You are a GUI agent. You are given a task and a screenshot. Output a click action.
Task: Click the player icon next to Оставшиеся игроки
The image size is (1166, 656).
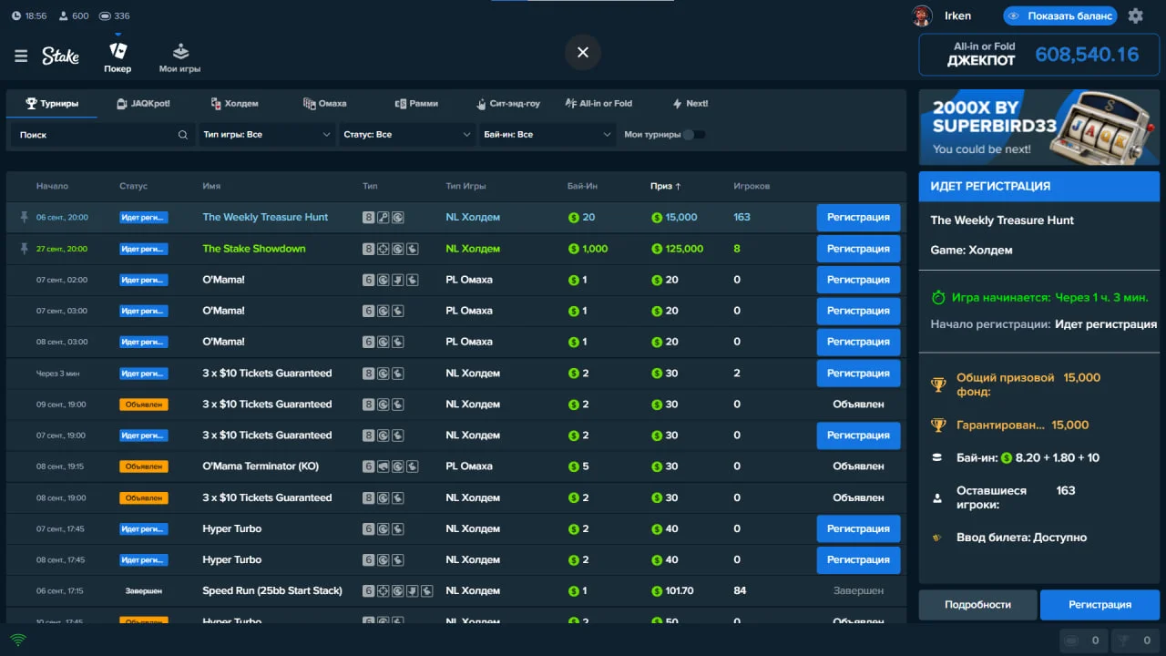937,498
